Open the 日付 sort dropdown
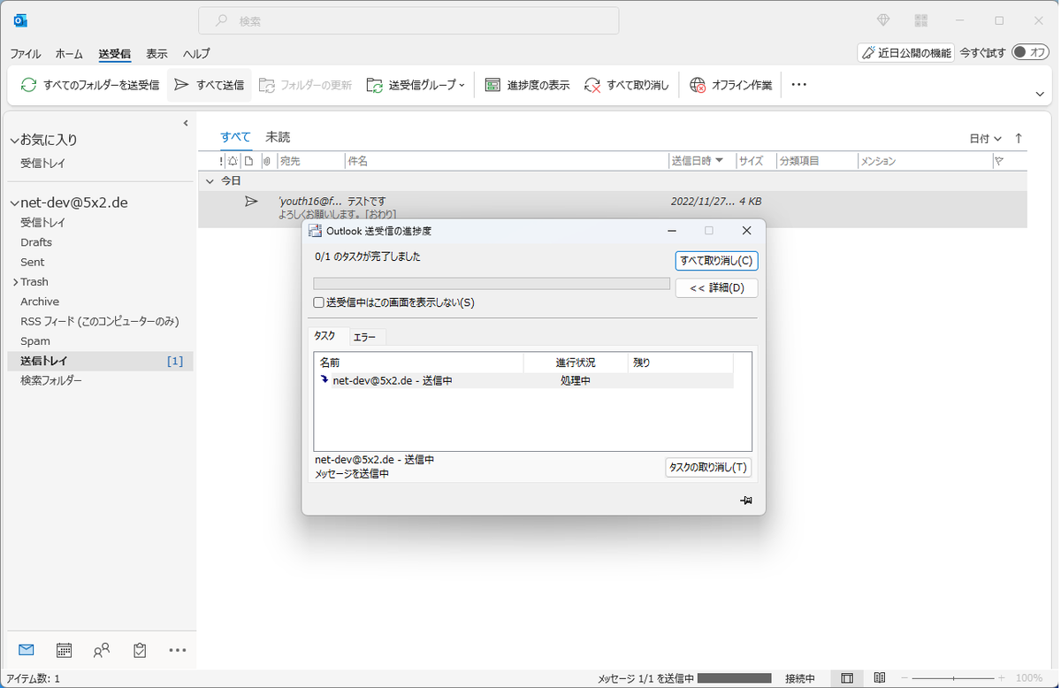 point(986,139)
